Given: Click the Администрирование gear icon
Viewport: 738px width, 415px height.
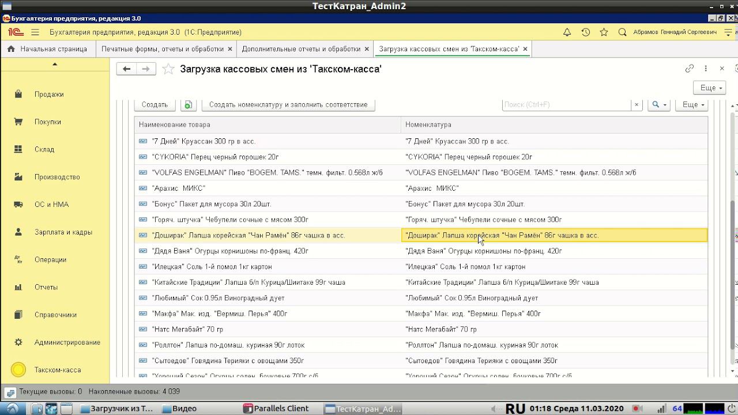Looking at the screenshot, I should [18, 342].
